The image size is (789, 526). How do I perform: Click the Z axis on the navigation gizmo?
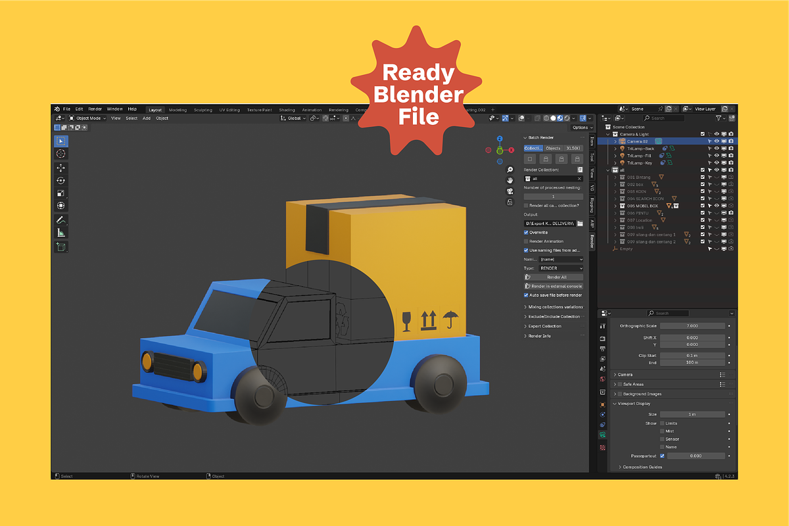[500, 139]
